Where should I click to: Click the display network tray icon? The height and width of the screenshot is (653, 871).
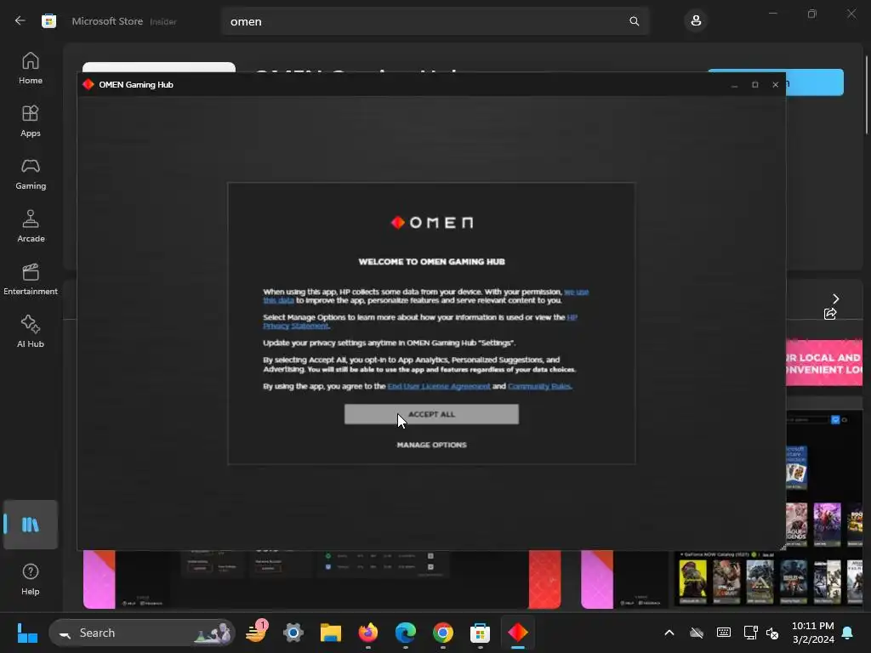coord(750,633)
